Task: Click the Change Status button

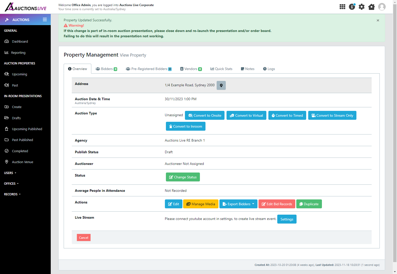Action: 183,177
